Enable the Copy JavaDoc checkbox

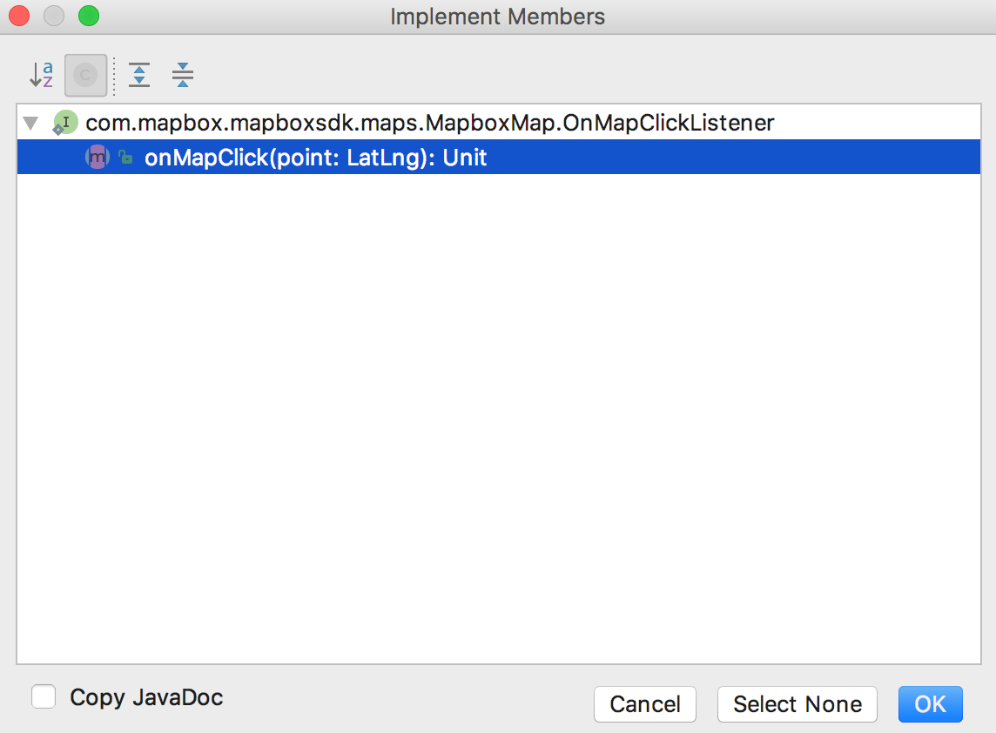pyautogui.click(x=44, y=696)
